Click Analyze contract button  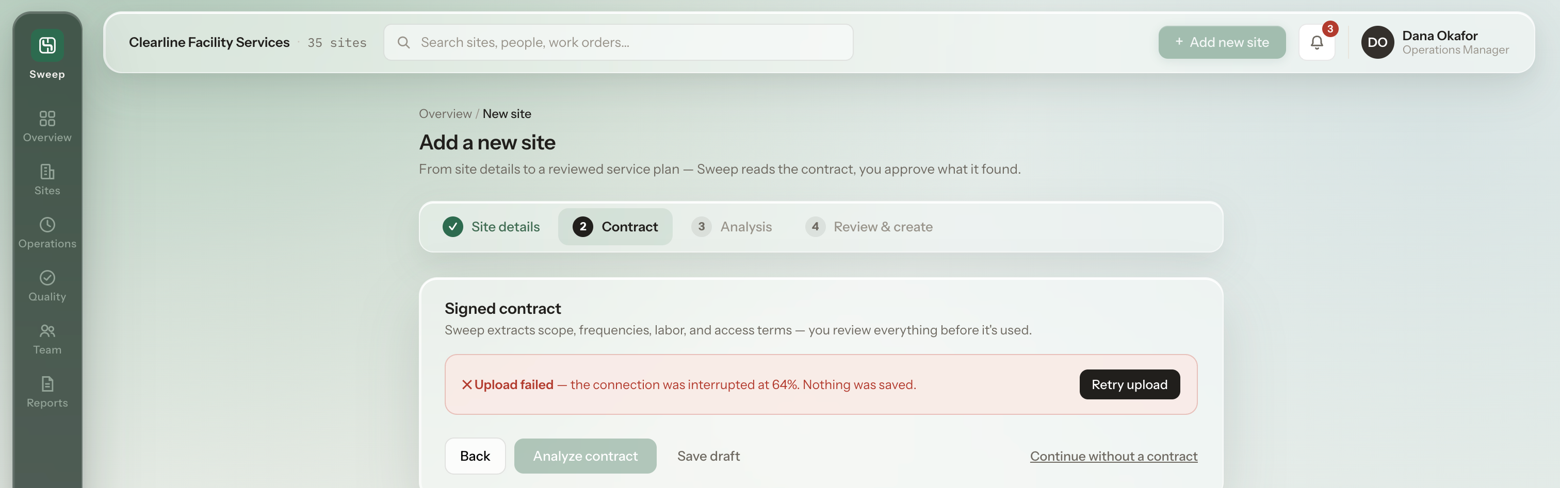pos(585,456)
